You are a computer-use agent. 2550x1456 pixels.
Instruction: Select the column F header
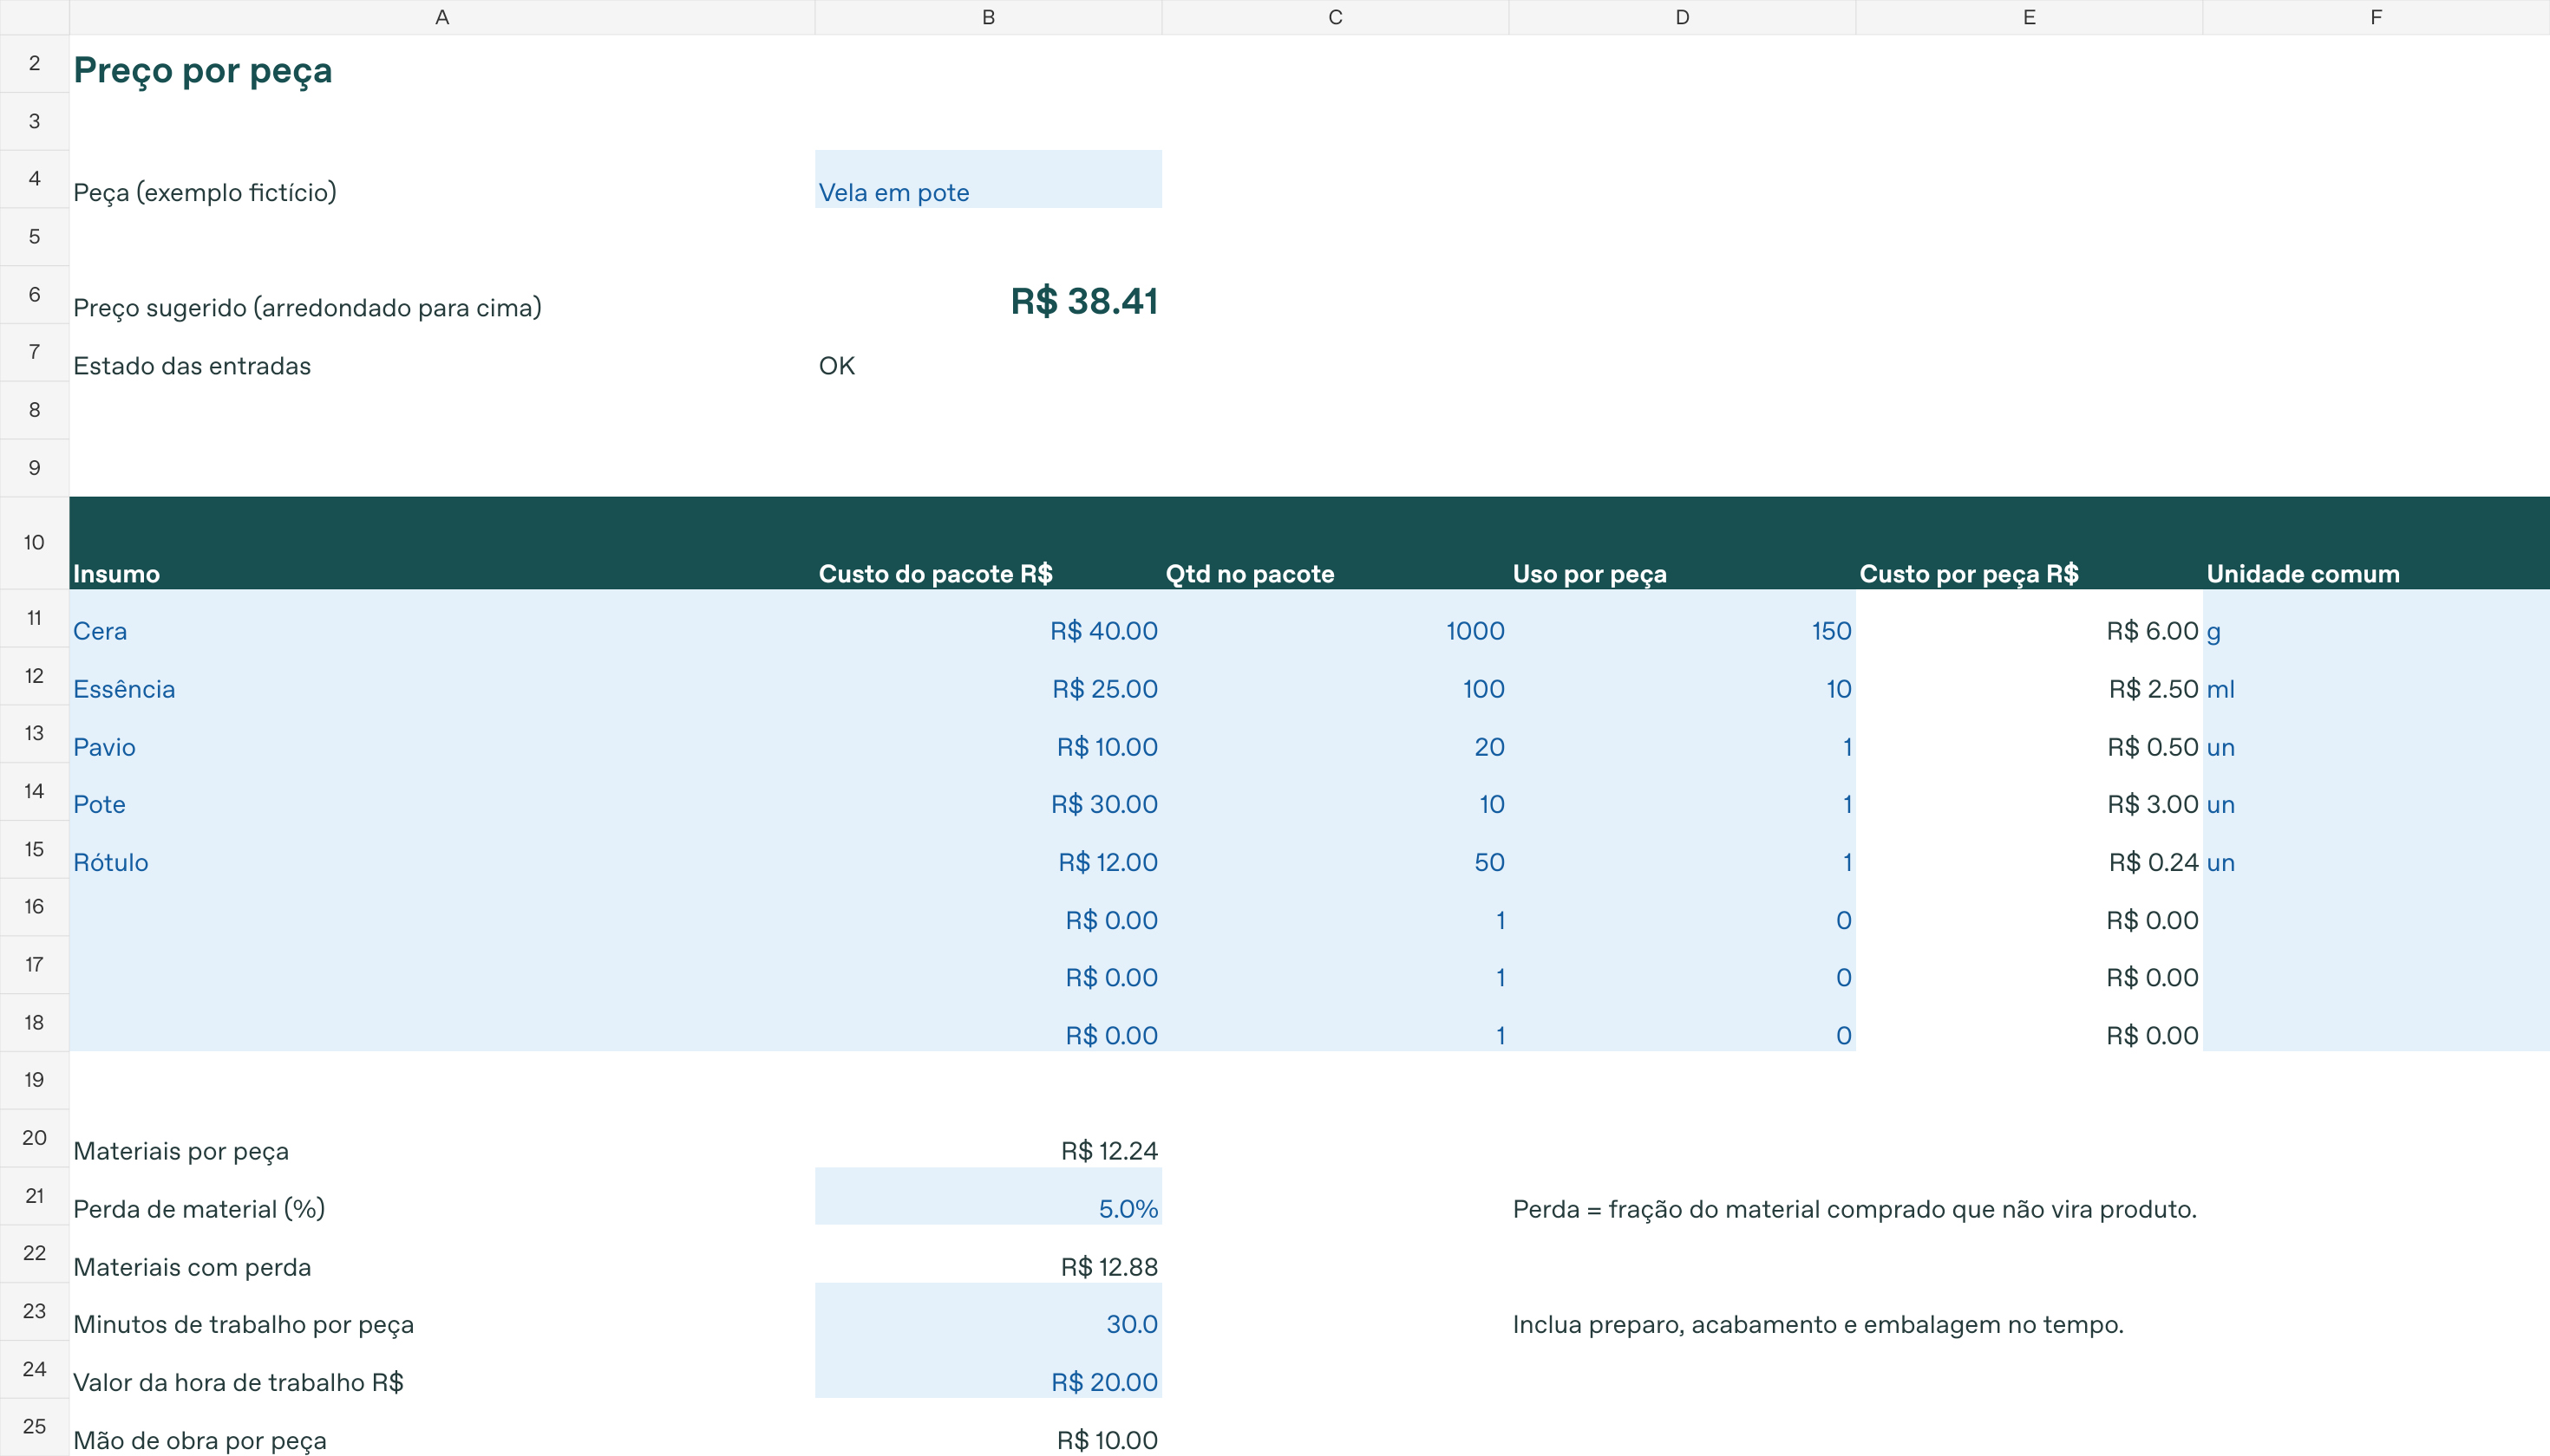[x=2376, y=17]
